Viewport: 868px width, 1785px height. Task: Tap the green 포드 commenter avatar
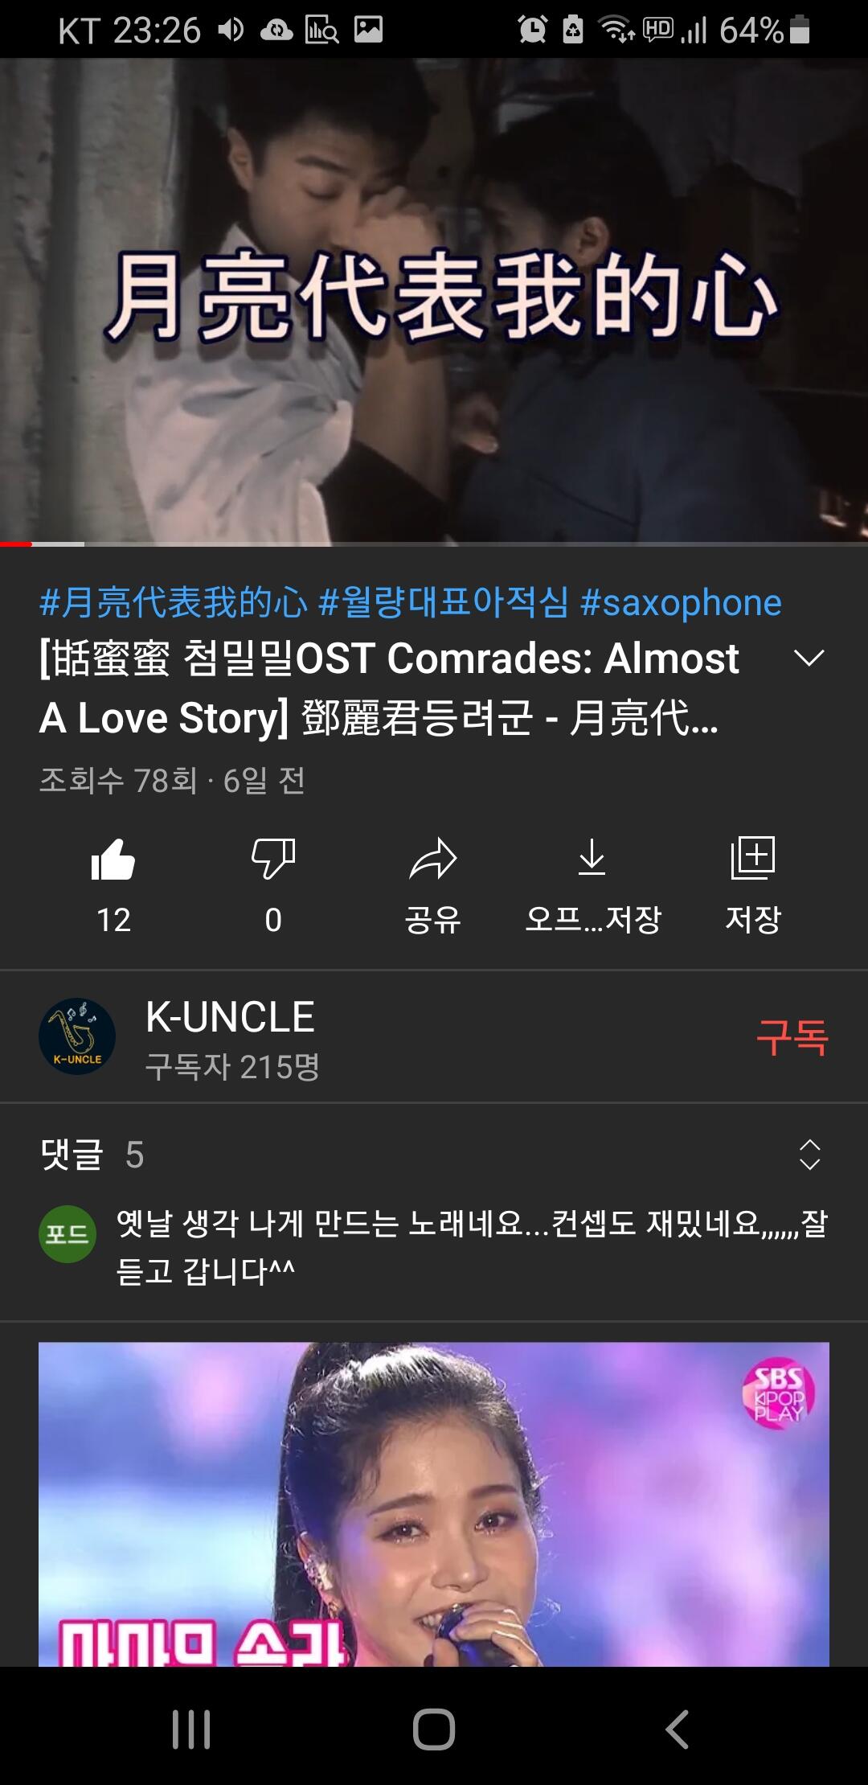click(x=68, y=1233)
